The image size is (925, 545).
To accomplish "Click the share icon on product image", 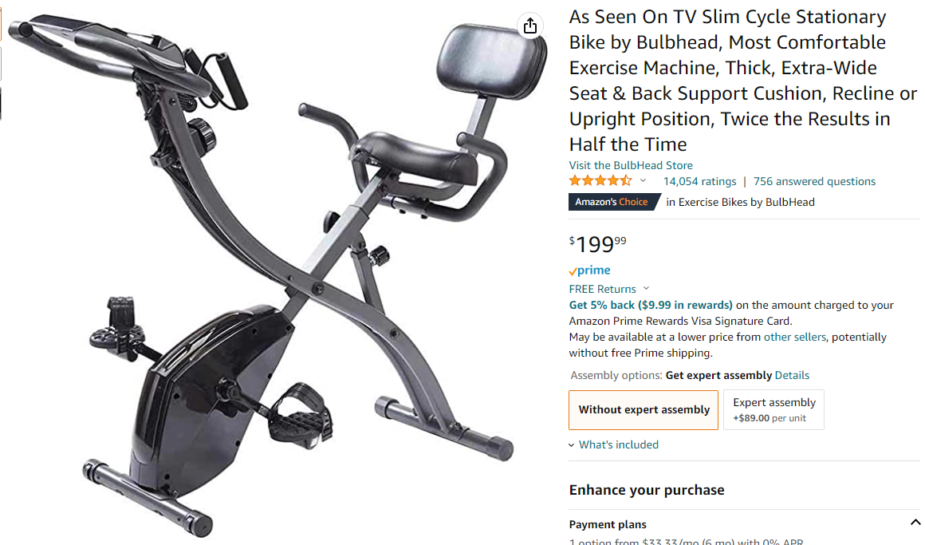I will 529,26.
